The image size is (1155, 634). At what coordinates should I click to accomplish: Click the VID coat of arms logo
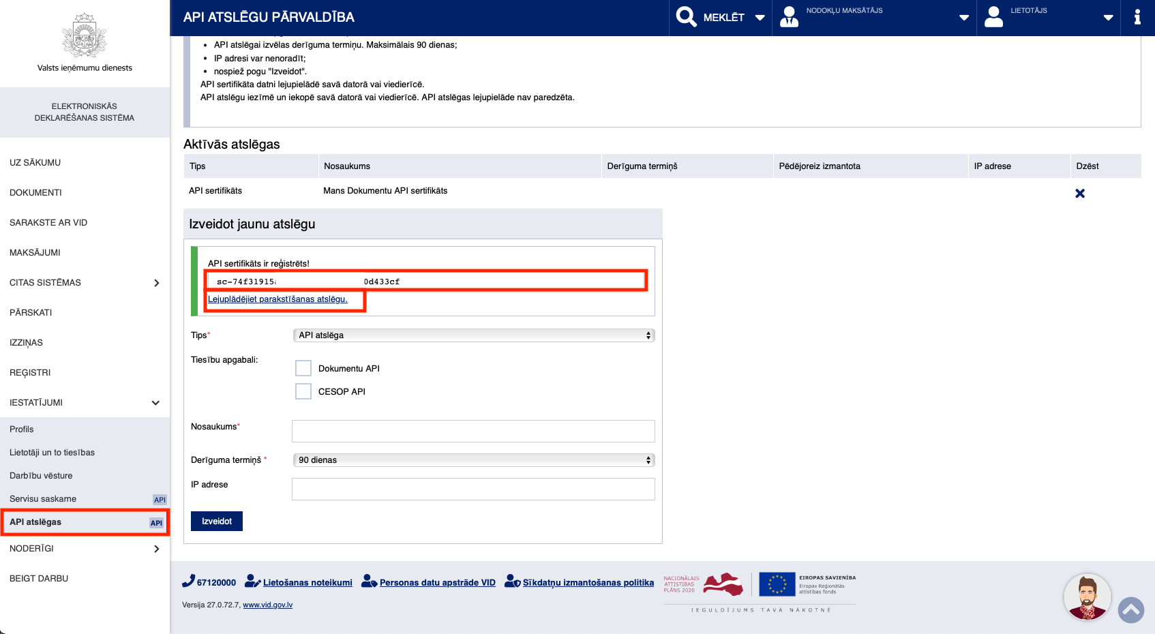[85, 35]
